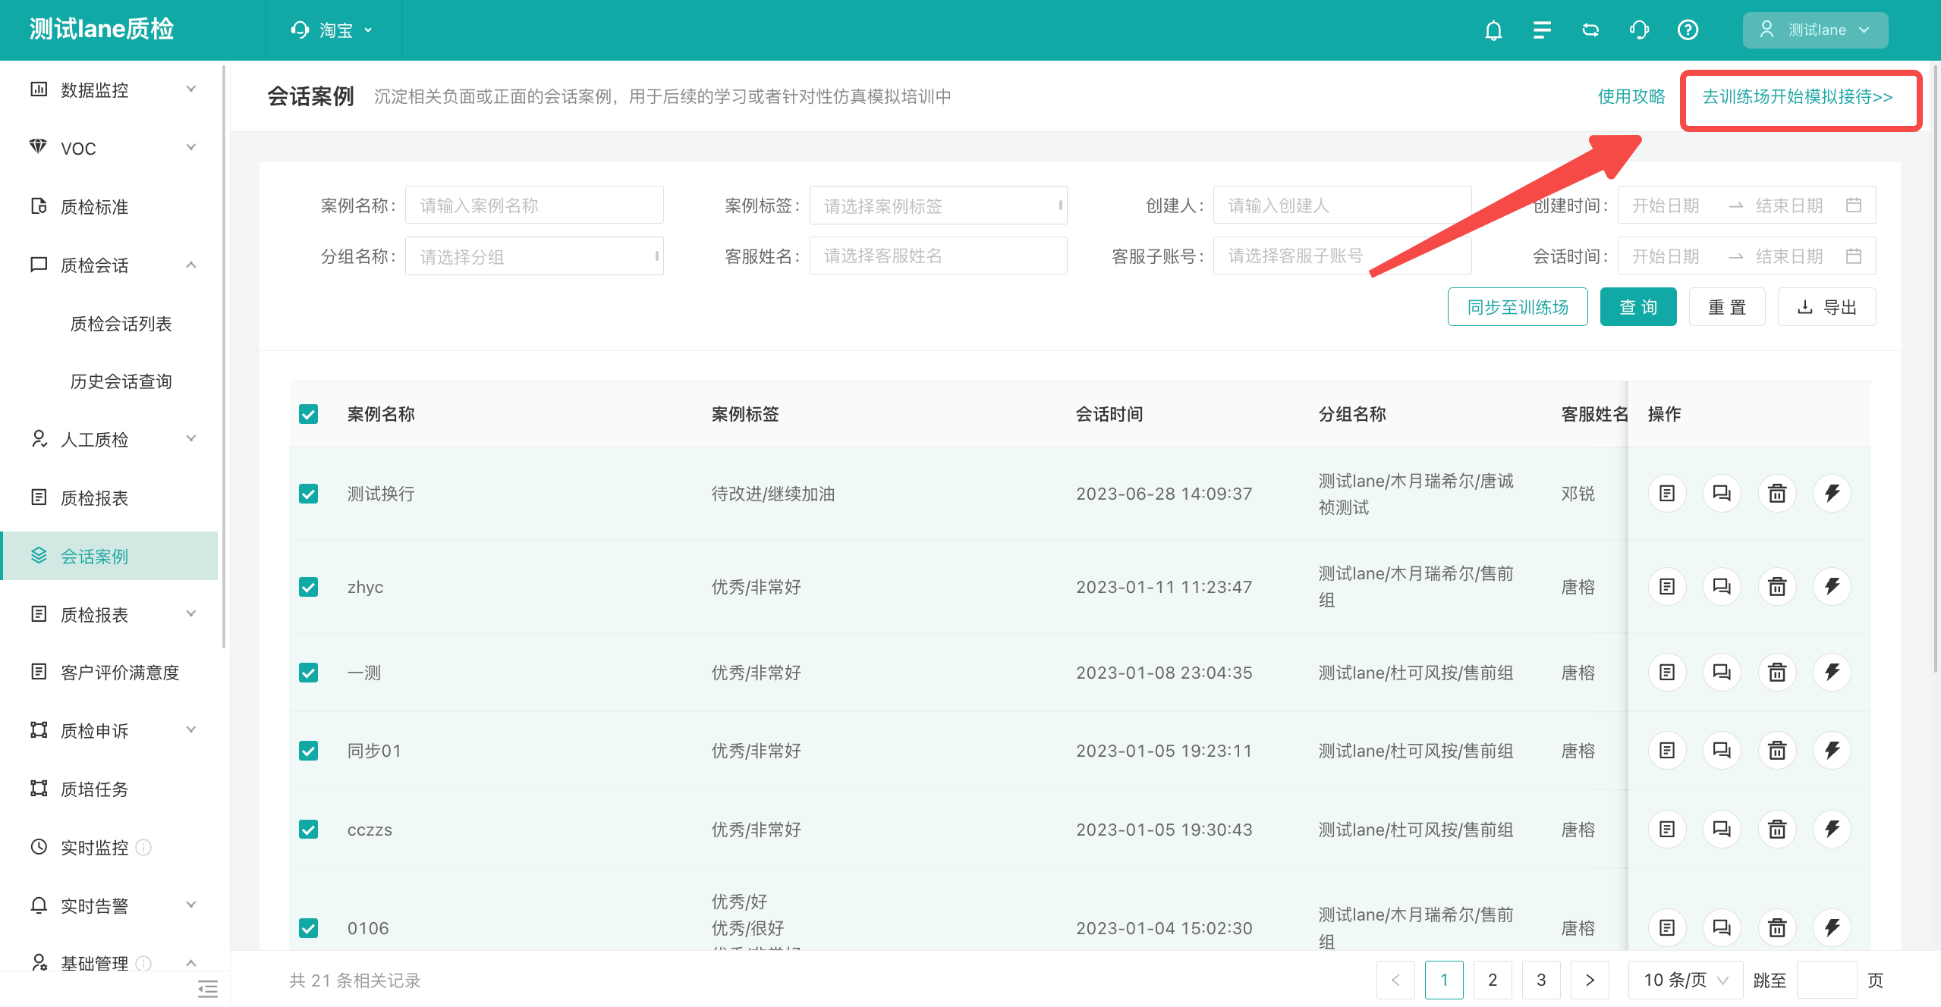Open 客户评价满意度 in sidebar
The image size is (1941, 1007).
[x=109, y=673]
